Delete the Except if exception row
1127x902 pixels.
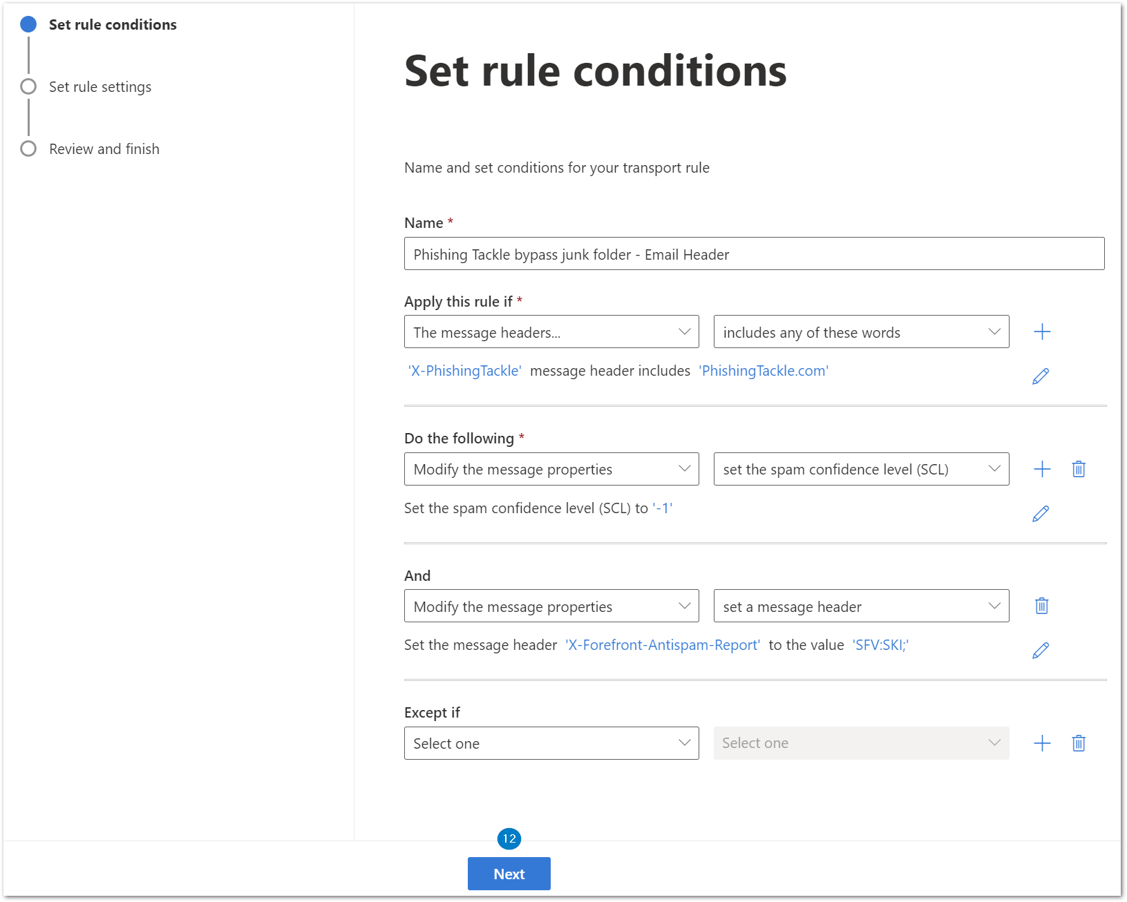[x=1079, y=743]
